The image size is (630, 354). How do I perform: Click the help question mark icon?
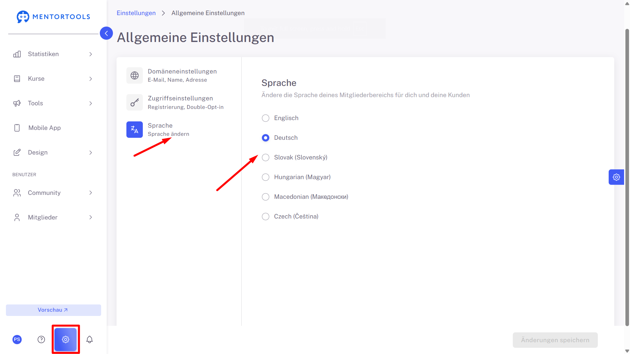pos(41,340)
